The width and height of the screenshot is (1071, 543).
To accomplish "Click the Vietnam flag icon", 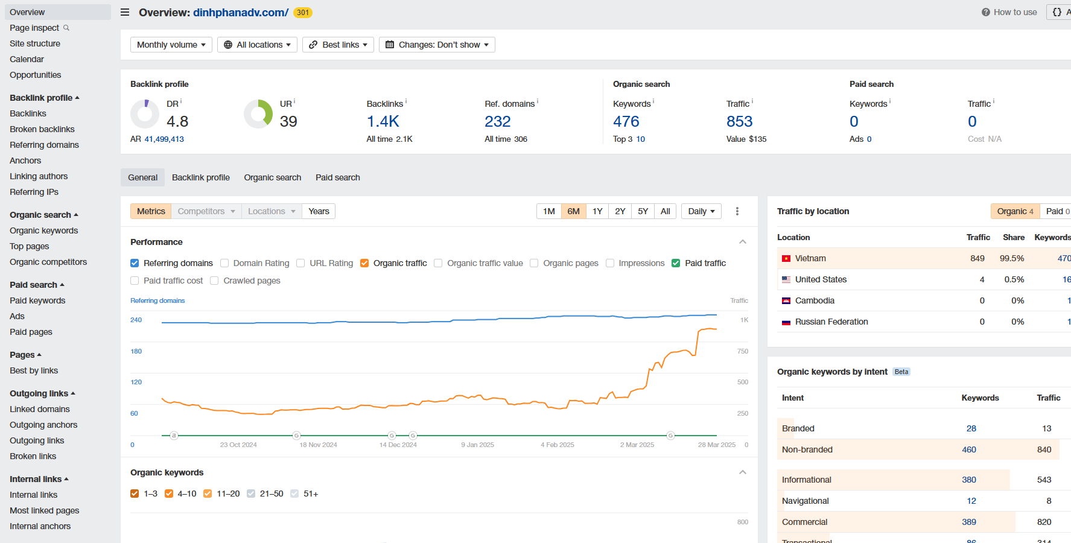I will 786,258.
